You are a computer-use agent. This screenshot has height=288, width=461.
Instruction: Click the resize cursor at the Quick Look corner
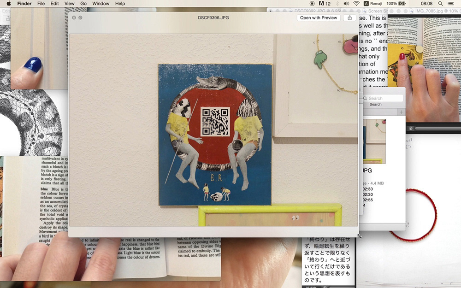pos(359,236)
